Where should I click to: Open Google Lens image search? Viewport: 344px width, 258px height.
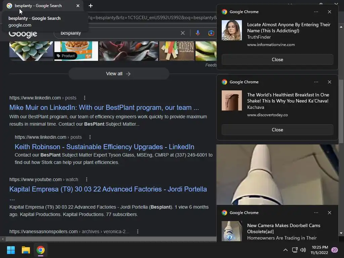pyautogui.click(x=211, y=33)
